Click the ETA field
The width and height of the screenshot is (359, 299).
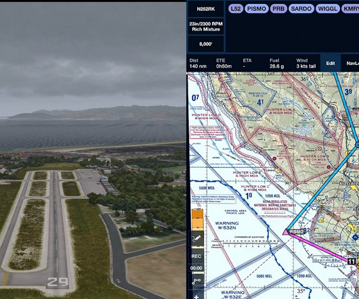(247, 64)
